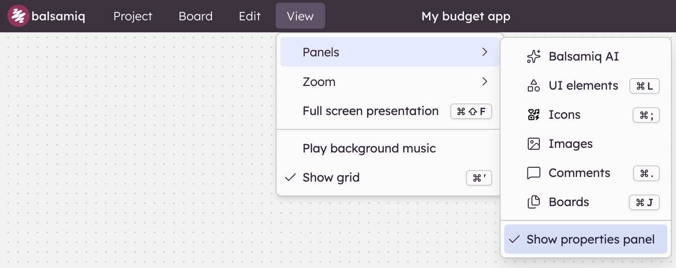The width and height of the screenshot is (676, 268).
Task: Click the Balsamiq logo icon
Action: point(18,16)
